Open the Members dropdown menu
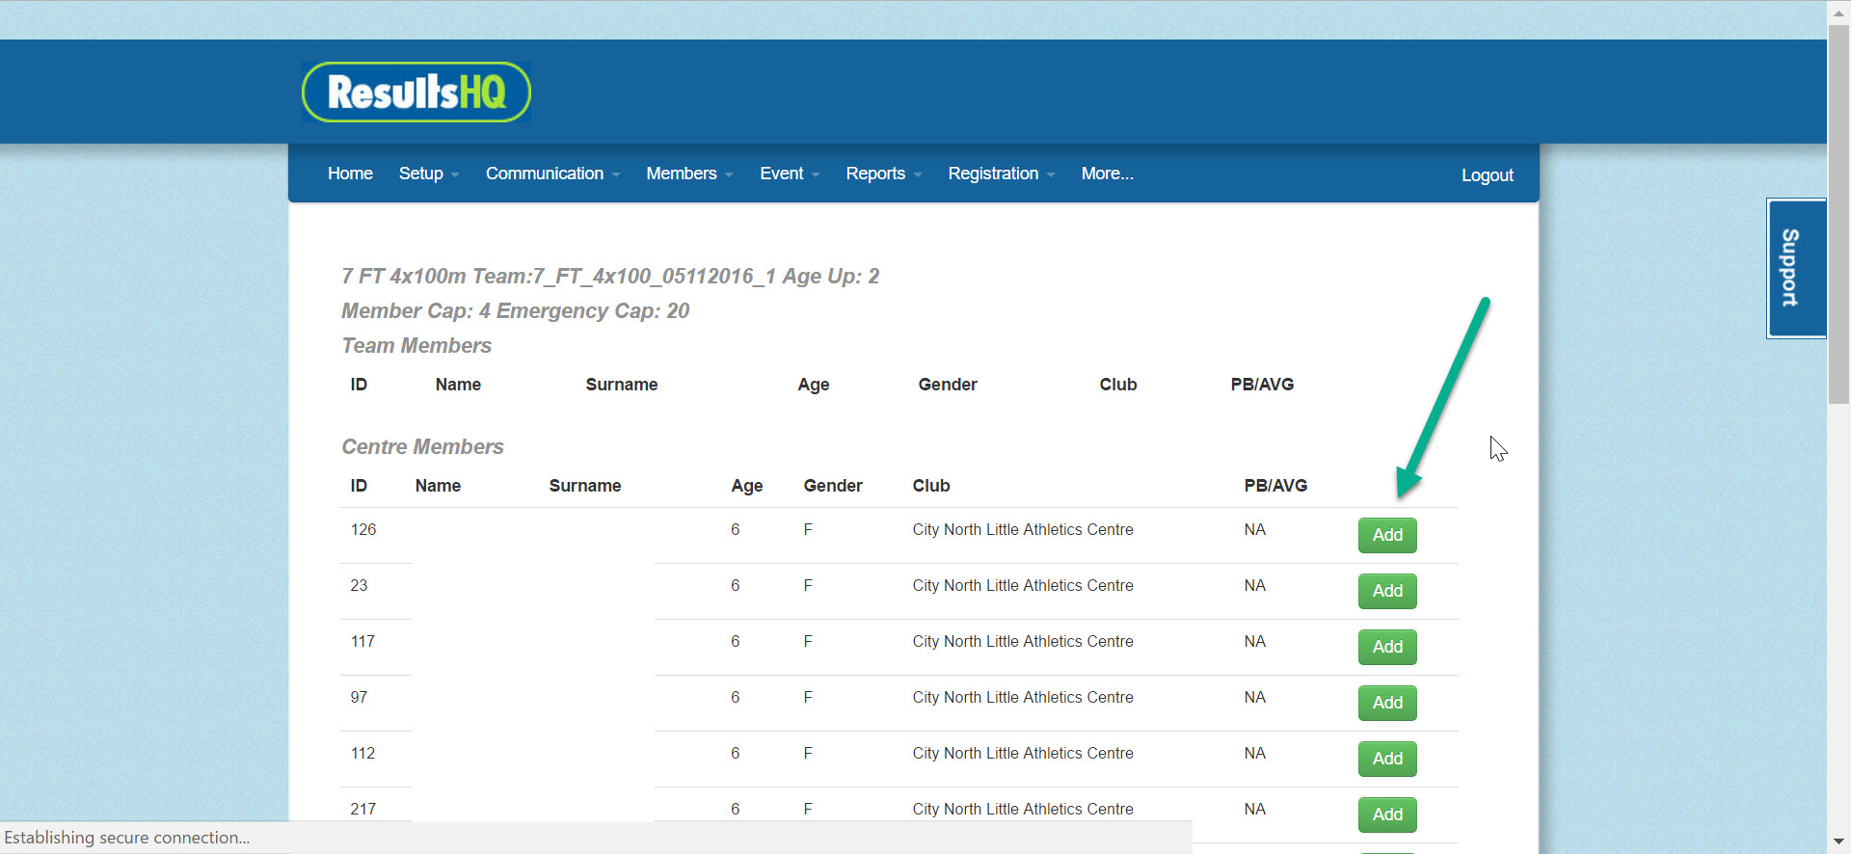 (689, 173)
